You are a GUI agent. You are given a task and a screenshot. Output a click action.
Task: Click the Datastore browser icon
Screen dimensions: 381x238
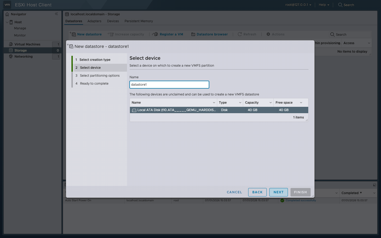[x=193, y=34]
